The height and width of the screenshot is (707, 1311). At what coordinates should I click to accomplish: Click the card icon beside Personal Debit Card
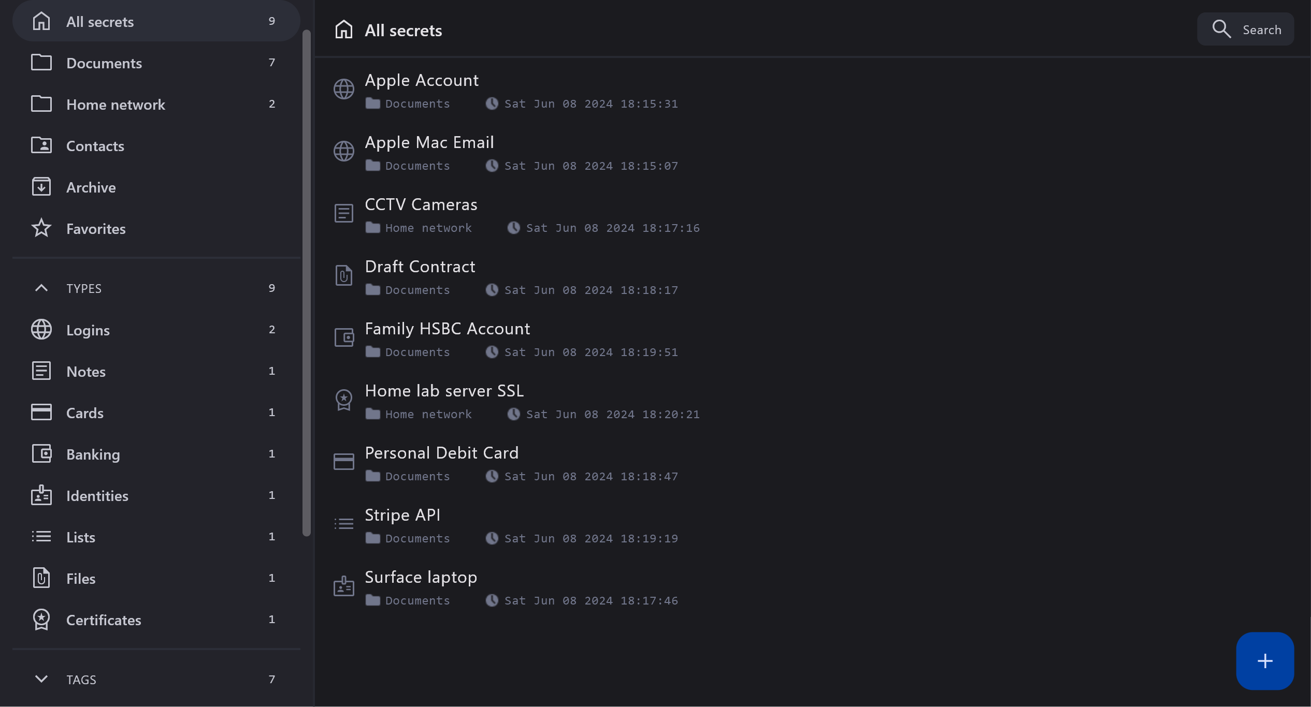coord(343,462)
